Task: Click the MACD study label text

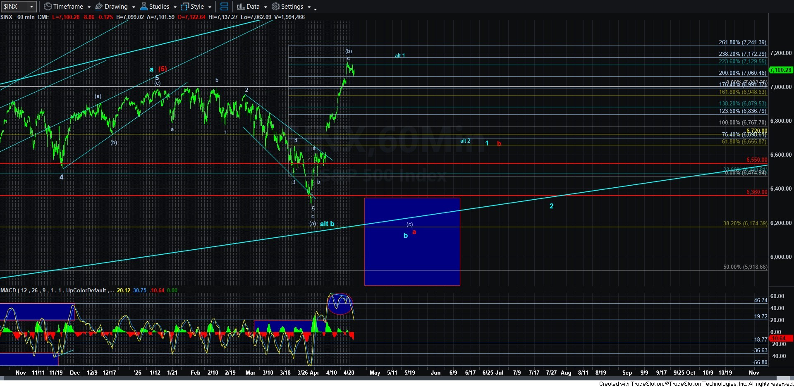Action: pyautogui.click(x=54, y=290)
